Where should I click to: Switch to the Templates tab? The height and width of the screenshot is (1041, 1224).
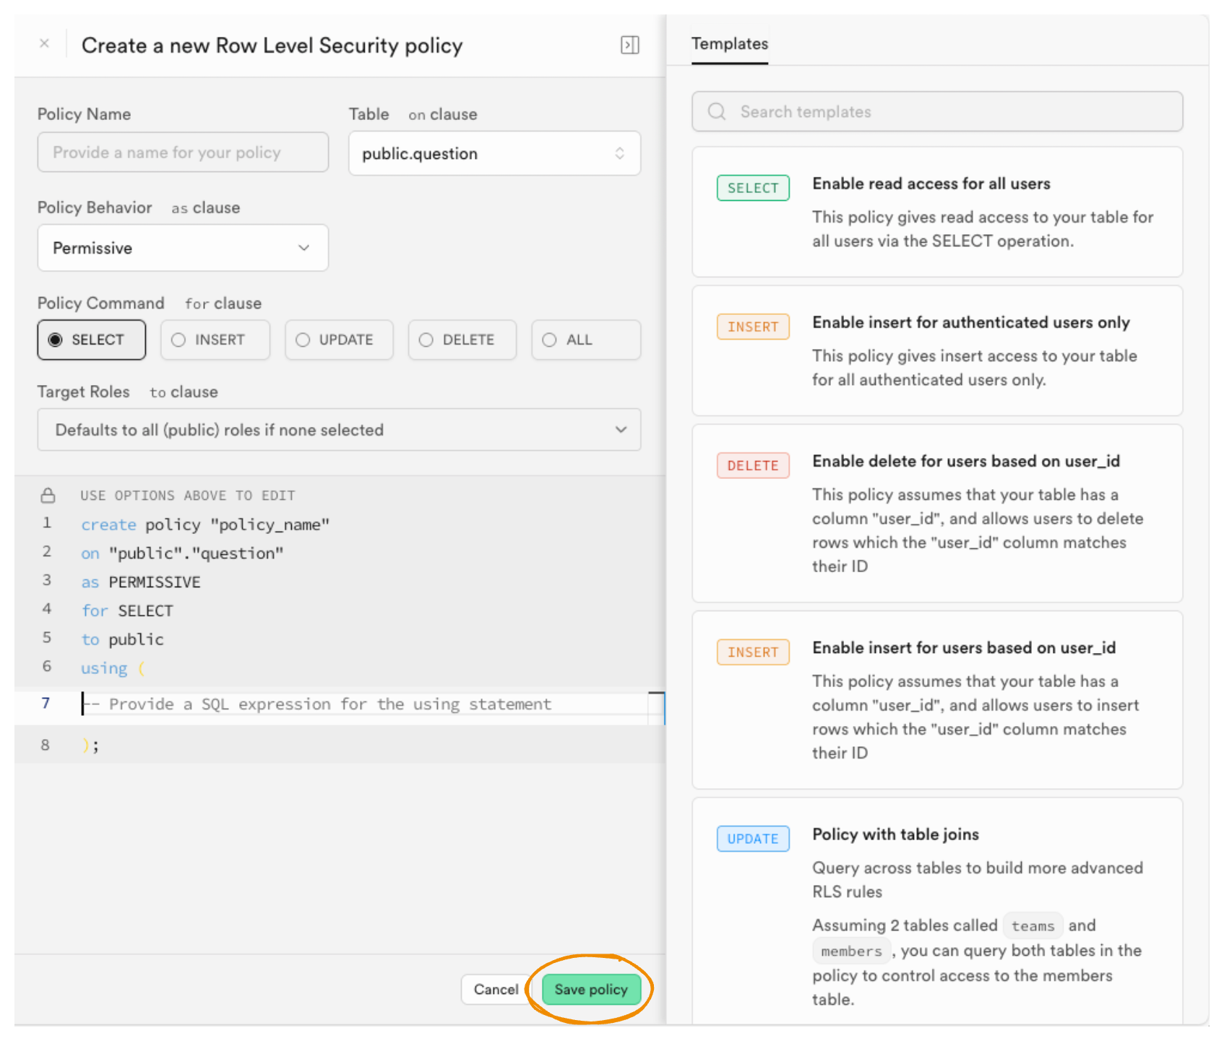point(729,44)
